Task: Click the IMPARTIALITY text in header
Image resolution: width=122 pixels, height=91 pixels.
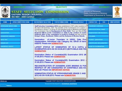Action: 20,7
